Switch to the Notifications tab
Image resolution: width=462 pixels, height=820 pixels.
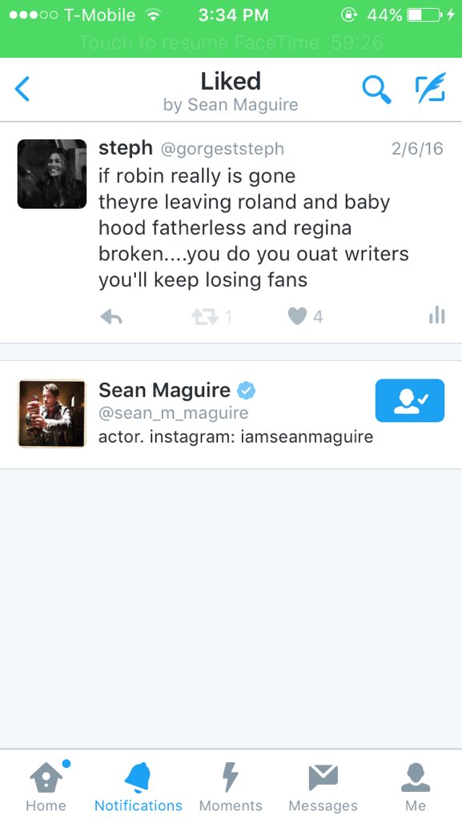pyautogui.click(x=139, y=786)
